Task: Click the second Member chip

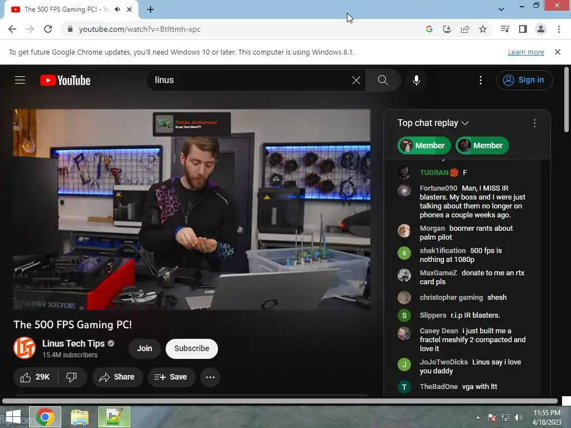Action: (x=482, y=145)
